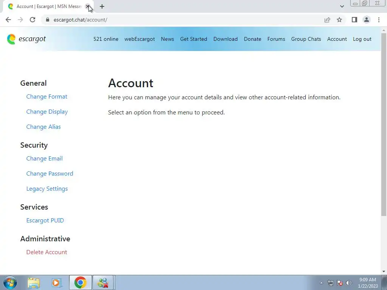Open Change Email option

[x=45, y=159]
